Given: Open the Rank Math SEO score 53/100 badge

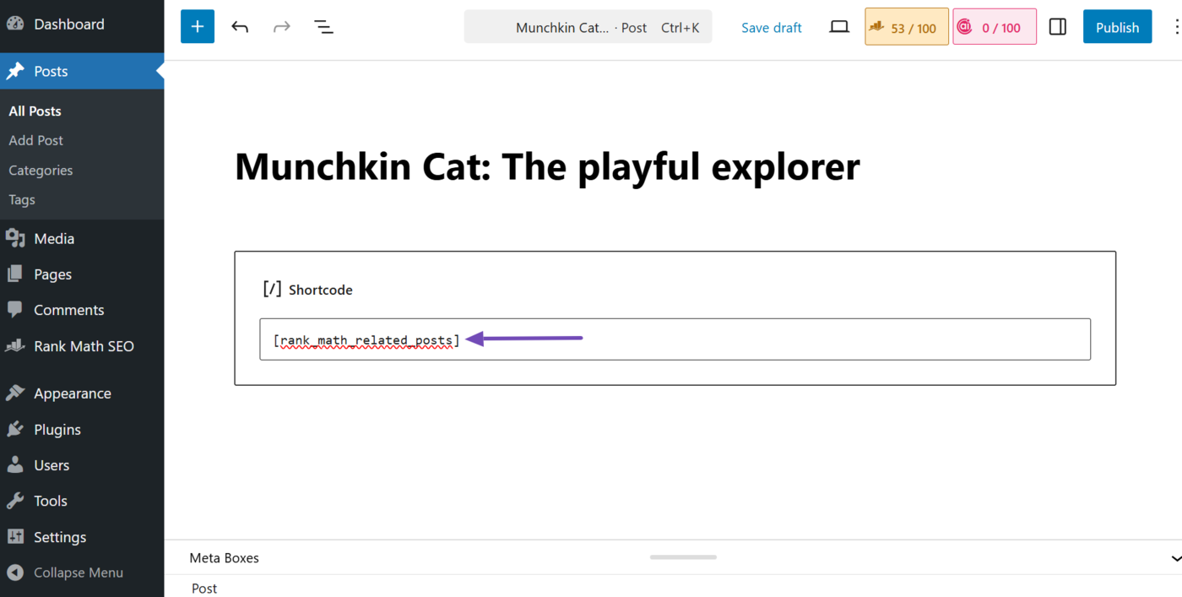Looking at the screenshot, I should [906, 26].
